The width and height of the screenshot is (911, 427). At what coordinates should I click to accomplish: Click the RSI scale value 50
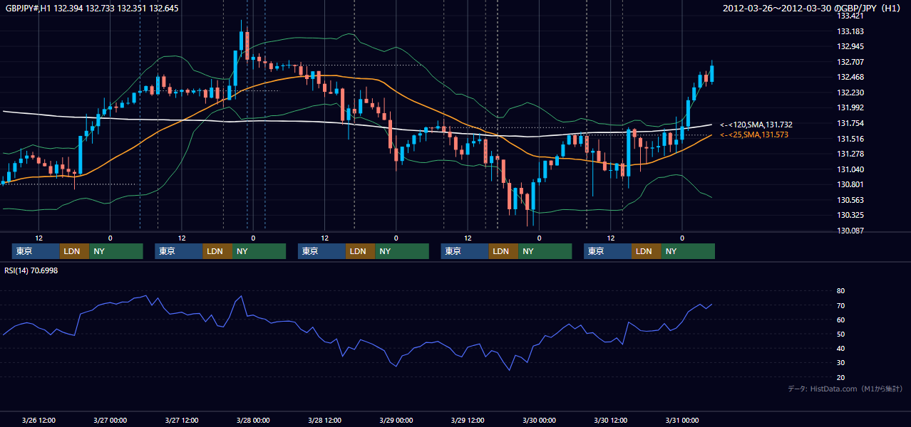coord(840,334)
